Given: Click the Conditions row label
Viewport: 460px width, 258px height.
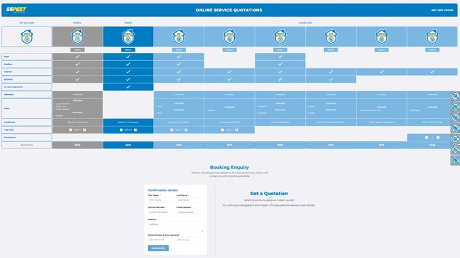Looking at the screenshot, I should [x=26, y=122].
